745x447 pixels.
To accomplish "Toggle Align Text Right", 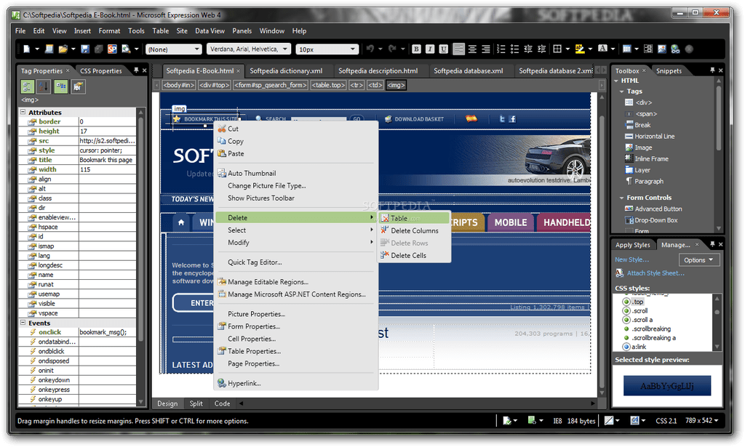I will (485, 49).
